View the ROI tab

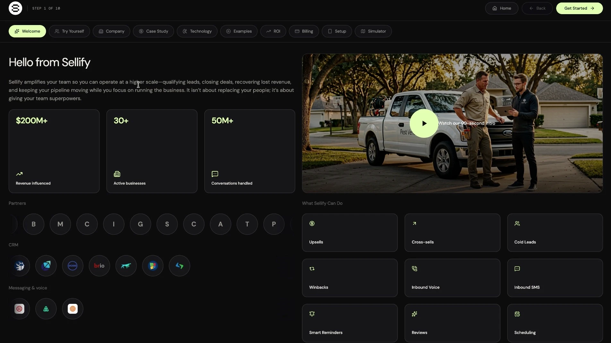(273, 31)
